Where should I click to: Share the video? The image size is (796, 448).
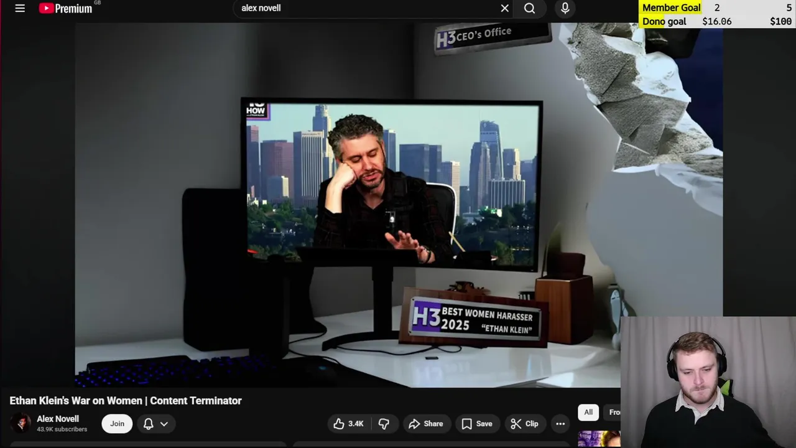(x=426, y=424)
